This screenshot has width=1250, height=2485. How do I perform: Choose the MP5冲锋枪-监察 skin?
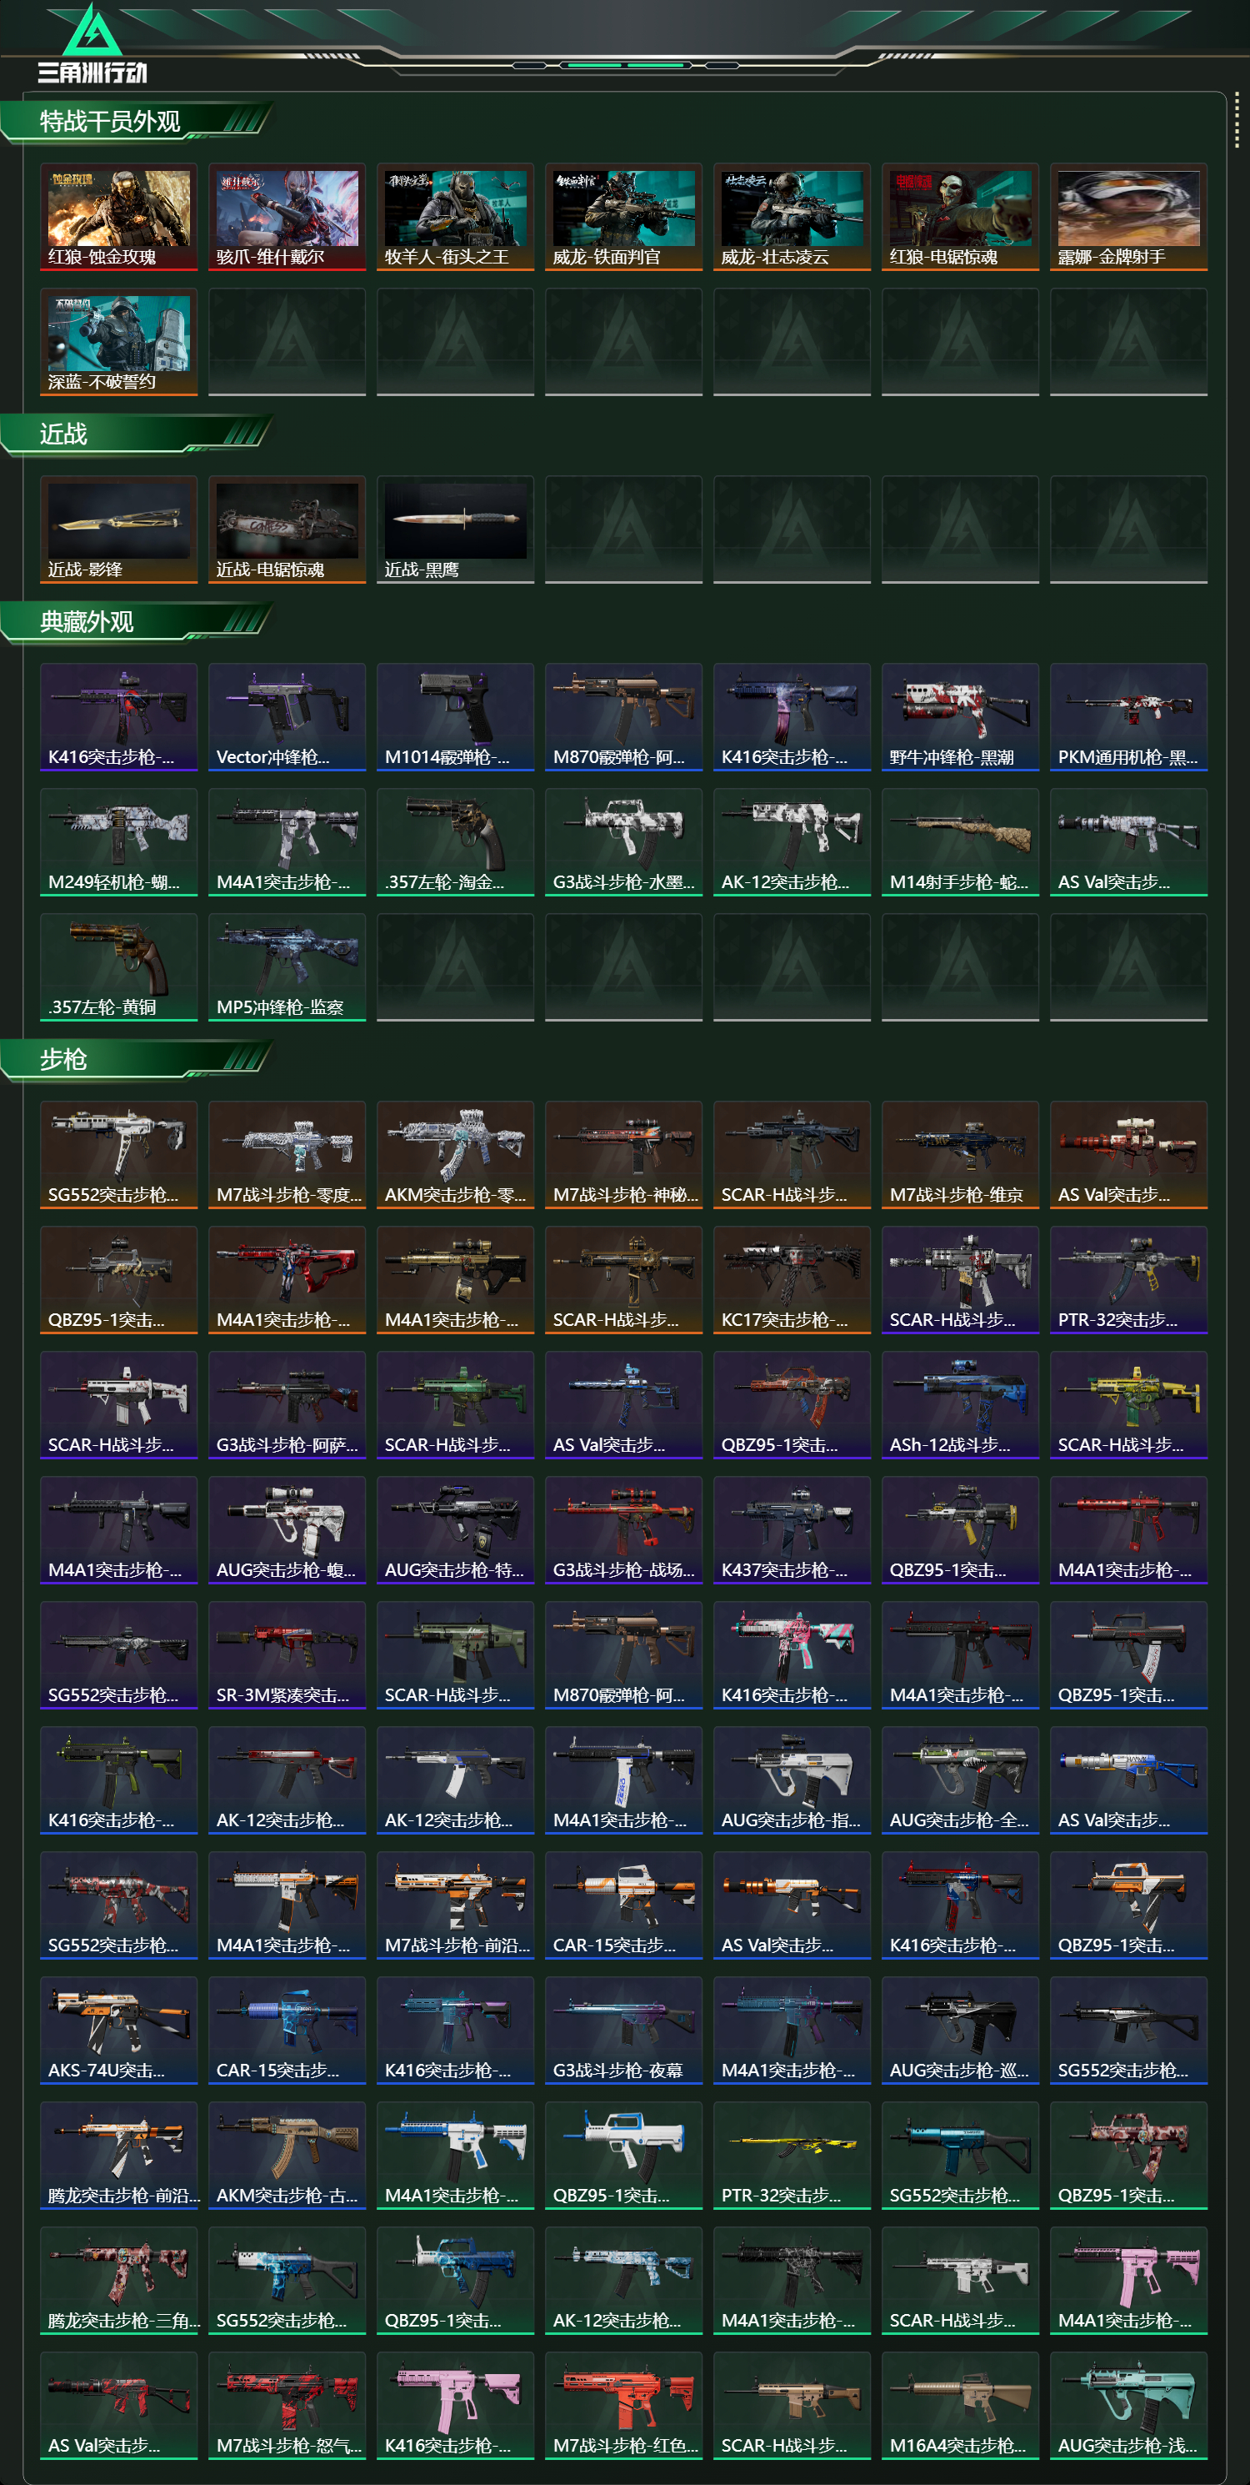click(287, 966)
